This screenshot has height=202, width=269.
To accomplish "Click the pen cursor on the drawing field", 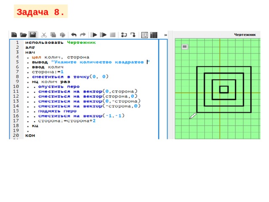I will 193,116.
